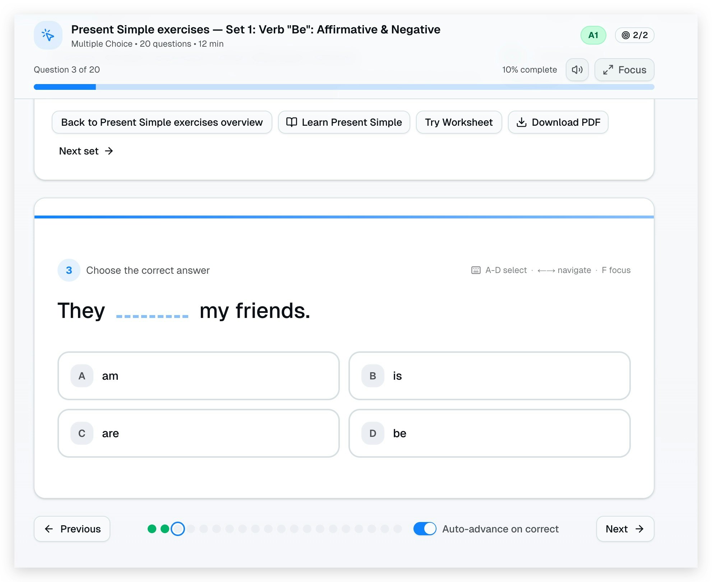Open Learn Present Simple book link
The height and width of the screenshot is (582, 712).
[344, 122]
